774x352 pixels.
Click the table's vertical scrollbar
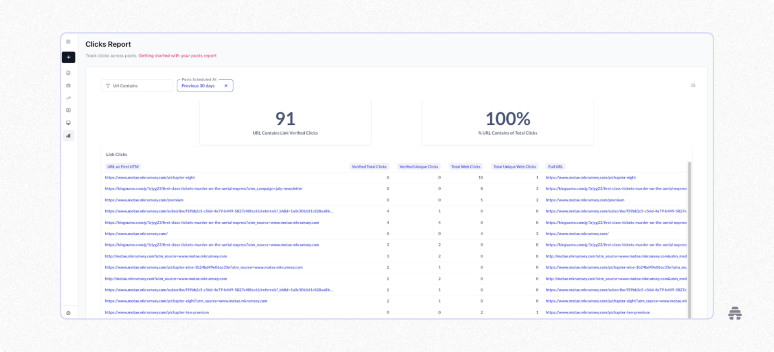click(689, 240)
